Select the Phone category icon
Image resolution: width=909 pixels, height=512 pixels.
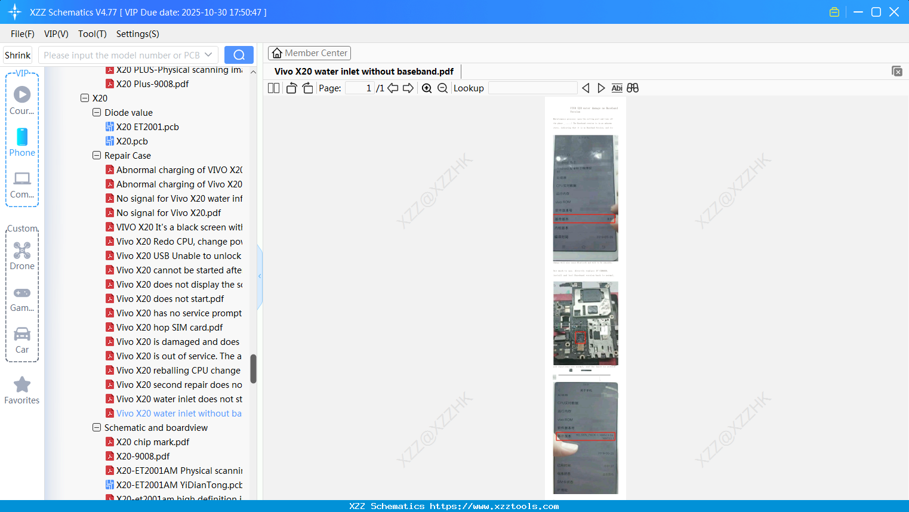pos(22,142)
